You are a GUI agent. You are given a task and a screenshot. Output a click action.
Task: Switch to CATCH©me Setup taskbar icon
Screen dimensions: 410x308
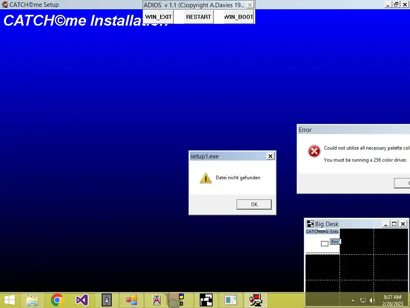(x=255, y=300)
